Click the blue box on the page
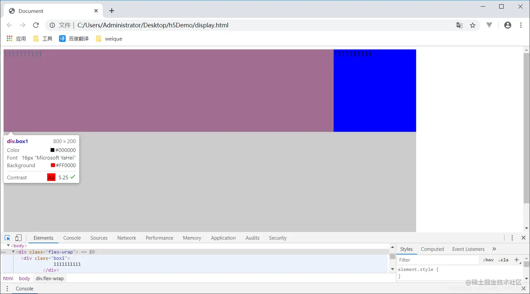 coord(375,91)
